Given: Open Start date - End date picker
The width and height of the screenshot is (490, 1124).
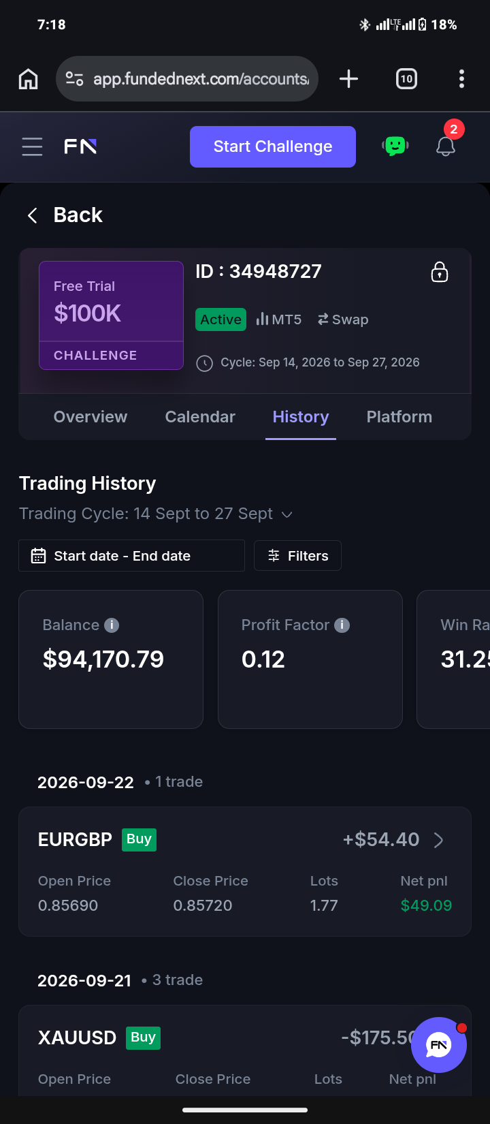Looking at the screenshot, I should pos(131,556).
